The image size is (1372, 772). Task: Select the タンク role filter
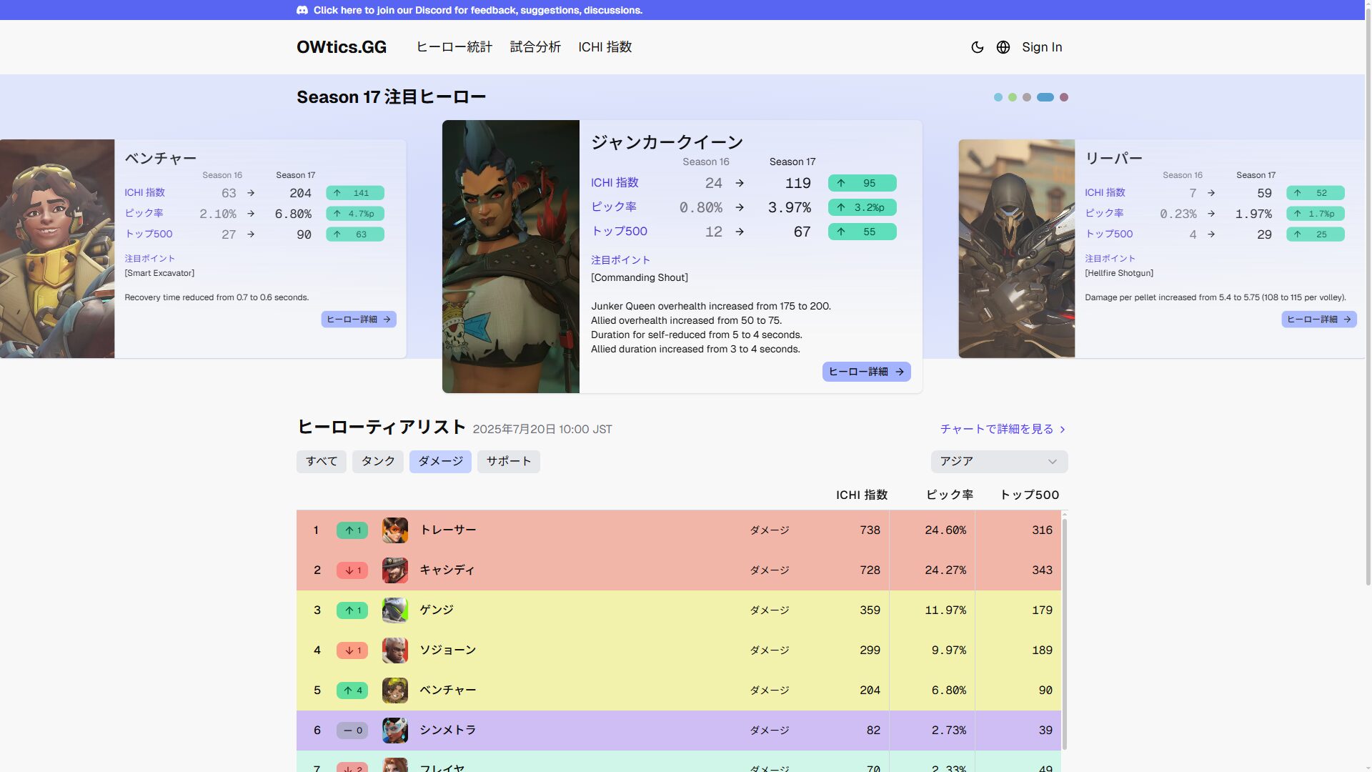tap(378, 462)
